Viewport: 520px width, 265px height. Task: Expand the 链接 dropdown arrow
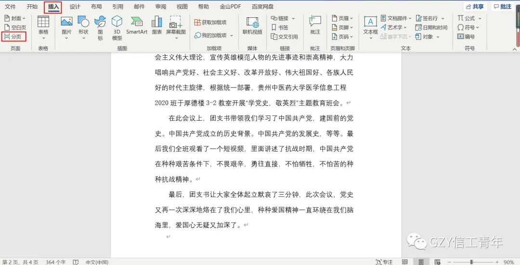point(293,19)
